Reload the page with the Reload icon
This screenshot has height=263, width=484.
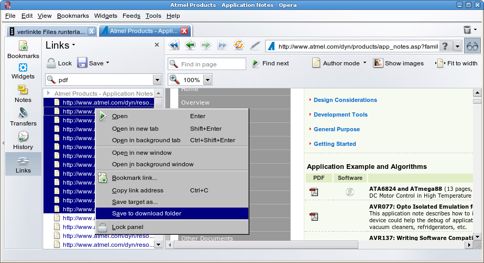coord(239,45)
